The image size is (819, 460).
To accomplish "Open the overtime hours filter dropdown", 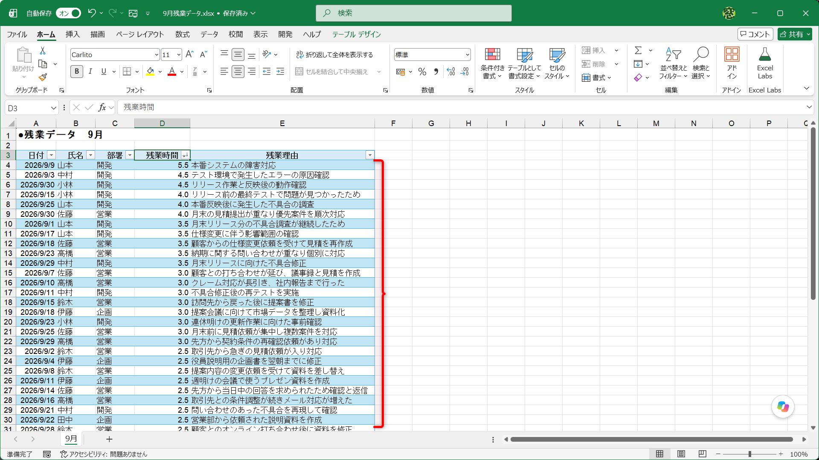I will pos(185,155).
